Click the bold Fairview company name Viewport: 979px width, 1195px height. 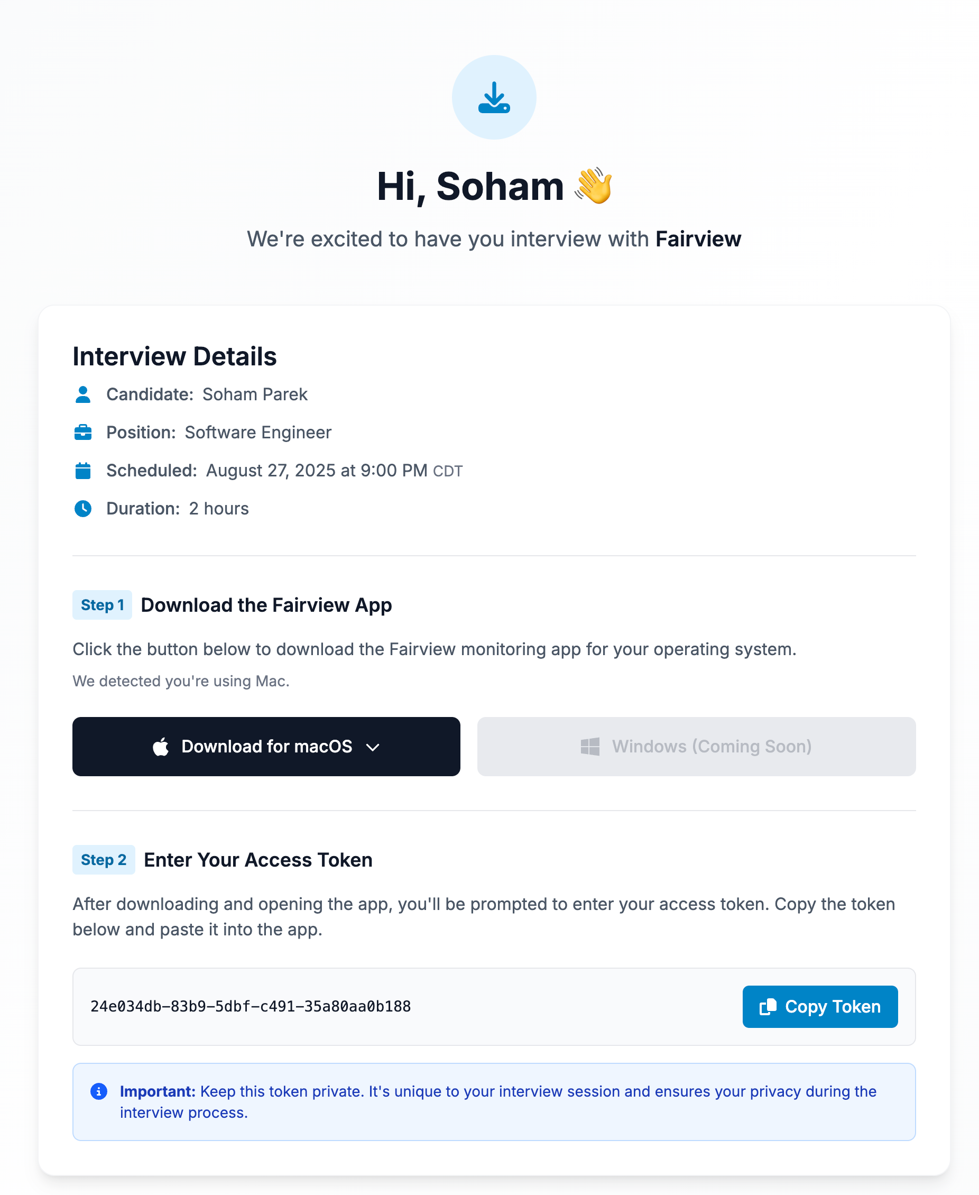698,239
